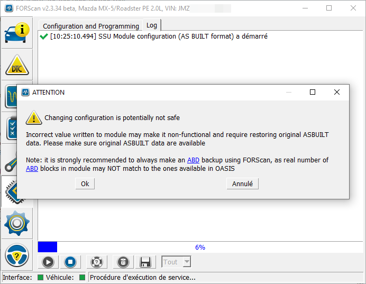Confirm the warning with Ok

(x=85, y=184)
